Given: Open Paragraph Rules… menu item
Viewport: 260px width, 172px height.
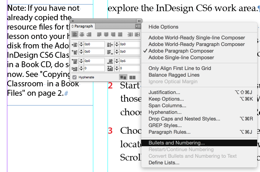Looking at the screenshot, I should point(199,132).
